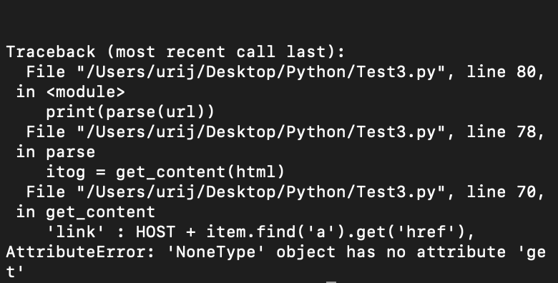Click the 'link' dictionary key text

pos(76,232)
